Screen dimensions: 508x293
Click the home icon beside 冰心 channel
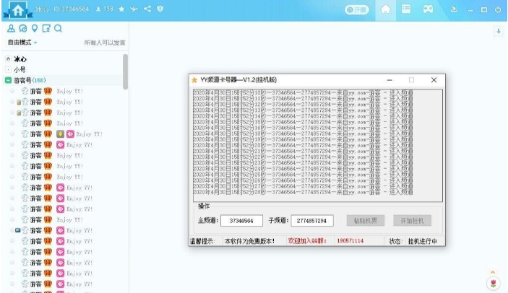[x=8, y=59]
